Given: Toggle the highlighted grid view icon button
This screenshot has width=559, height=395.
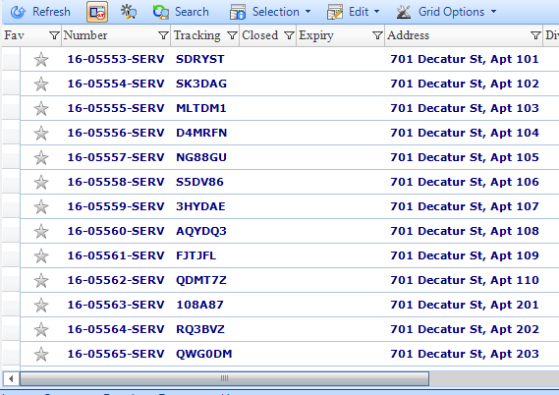Looking at the screenshot, I should point(97,12).
